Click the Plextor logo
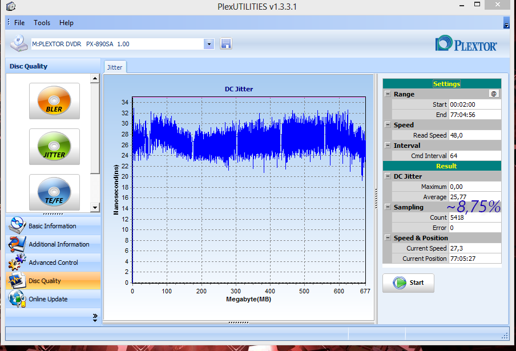This screenshot has height=351, width=516. pyautogui.click(x=466, y=44)
